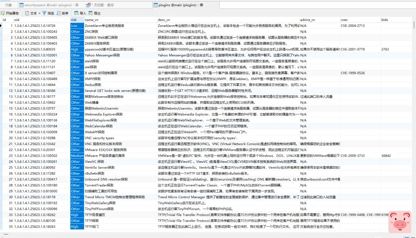Switch to the 对象 tab
Viewport: 416px width, 238px height.
click(9, 5)
